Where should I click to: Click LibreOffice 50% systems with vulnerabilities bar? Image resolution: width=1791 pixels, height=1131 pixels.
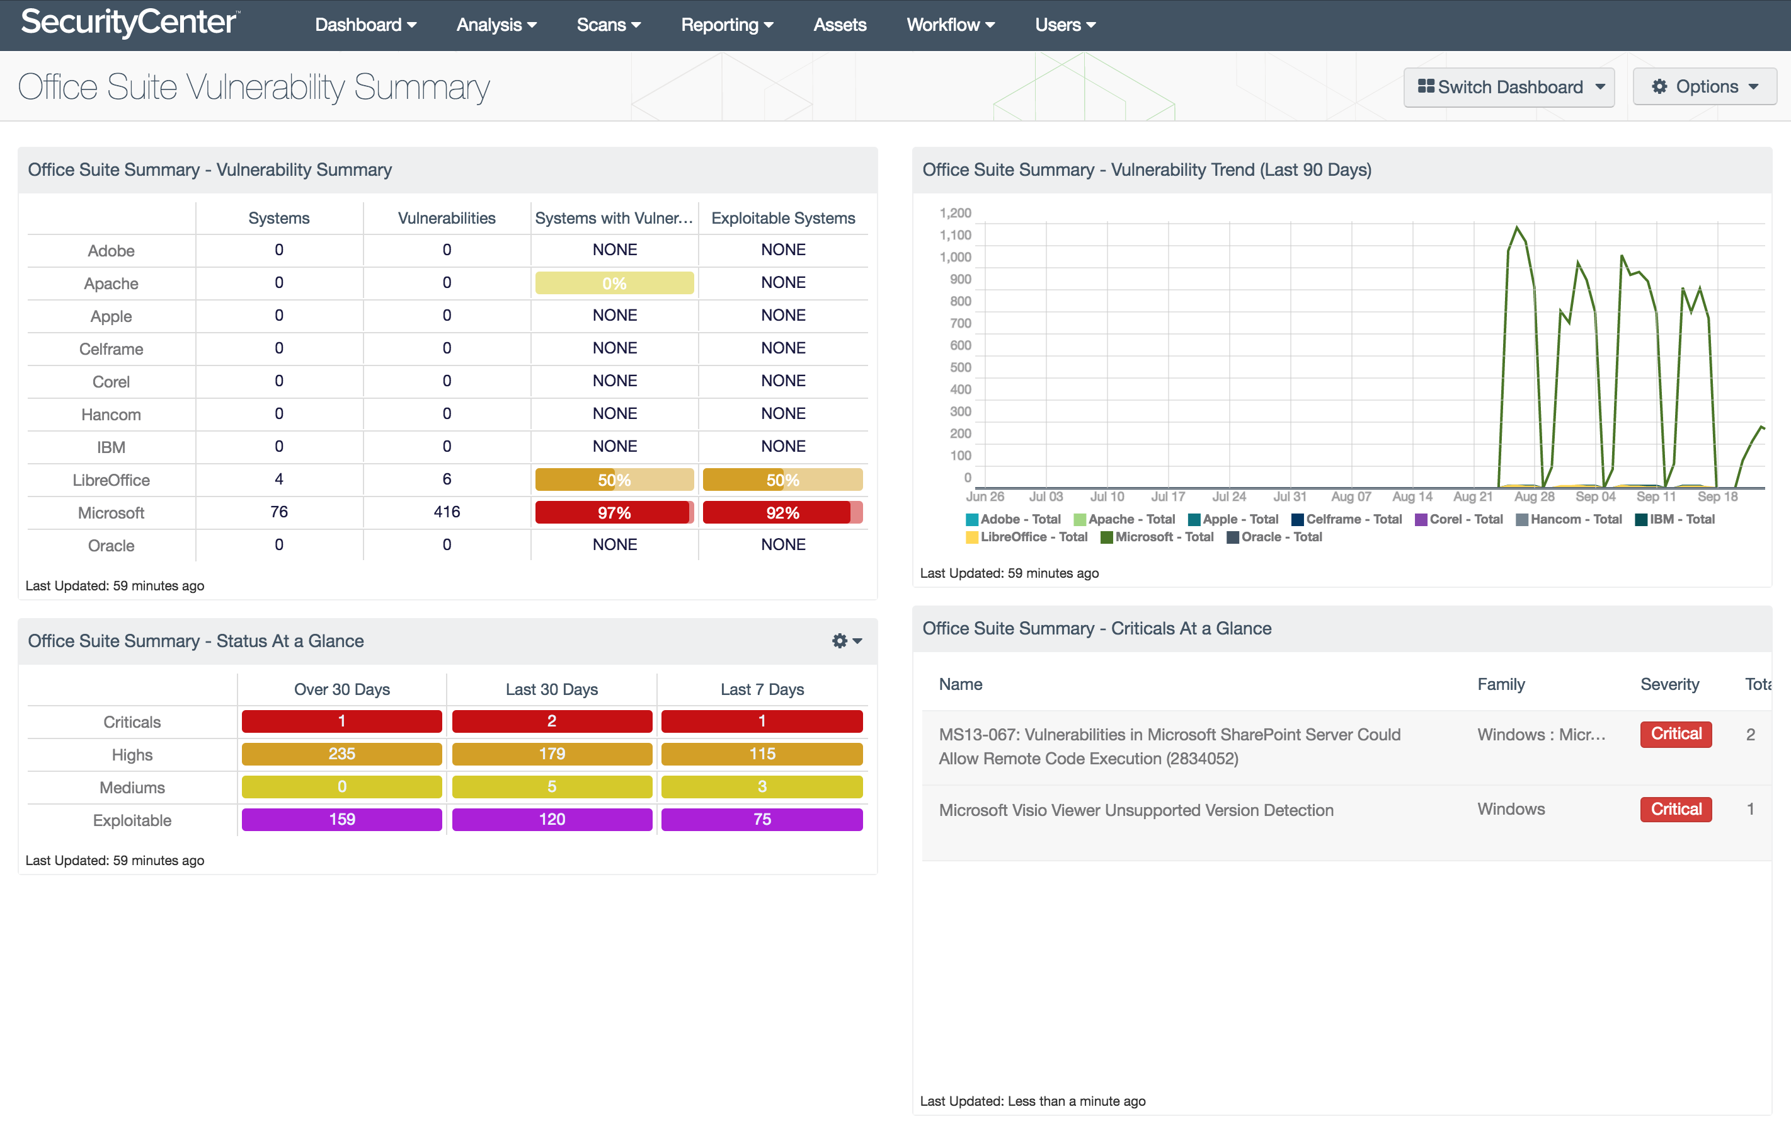614,479
